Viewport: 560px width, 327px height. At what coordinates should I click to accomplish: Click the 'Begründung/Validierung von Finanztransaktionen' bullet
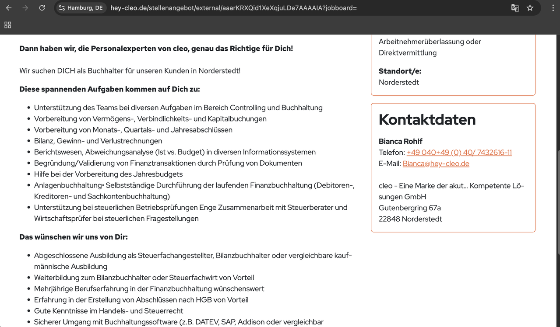click(x=168, y=163)
